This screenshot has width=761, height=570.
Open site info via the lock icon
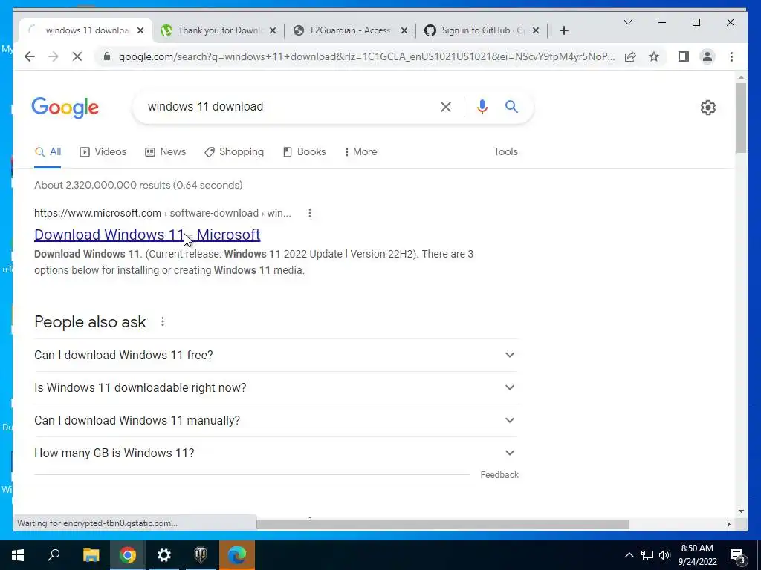coord(107,56)
